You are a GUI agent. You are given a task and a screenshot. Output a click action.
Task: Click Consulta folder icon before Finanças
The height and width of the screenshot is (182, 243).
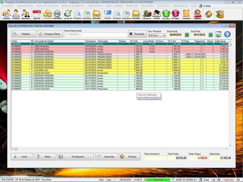click(x=136, y=14)
